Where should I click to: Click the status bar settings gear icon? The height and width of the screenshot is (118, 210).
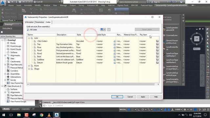pyautogui.click(x=185, y=109)
